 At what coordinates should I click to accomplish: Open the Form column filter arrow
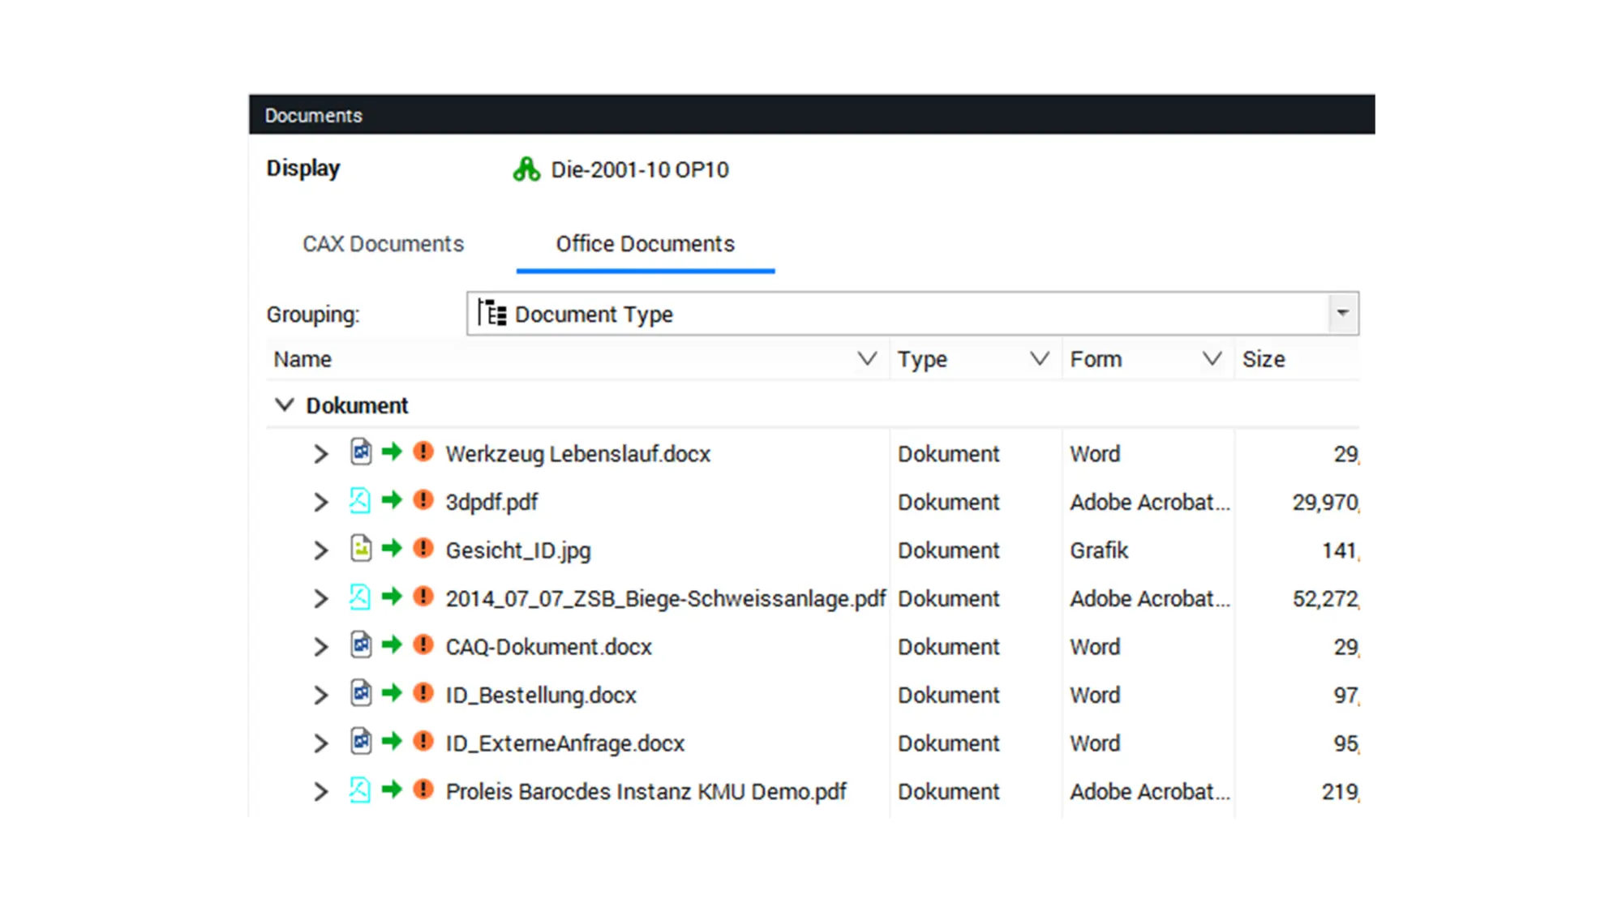(x=1212, y=358)
